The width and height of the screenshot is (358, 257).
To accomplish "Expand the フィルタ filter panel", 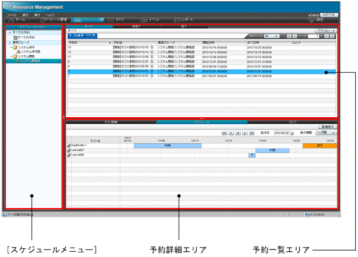I will [x=83, y=36].
